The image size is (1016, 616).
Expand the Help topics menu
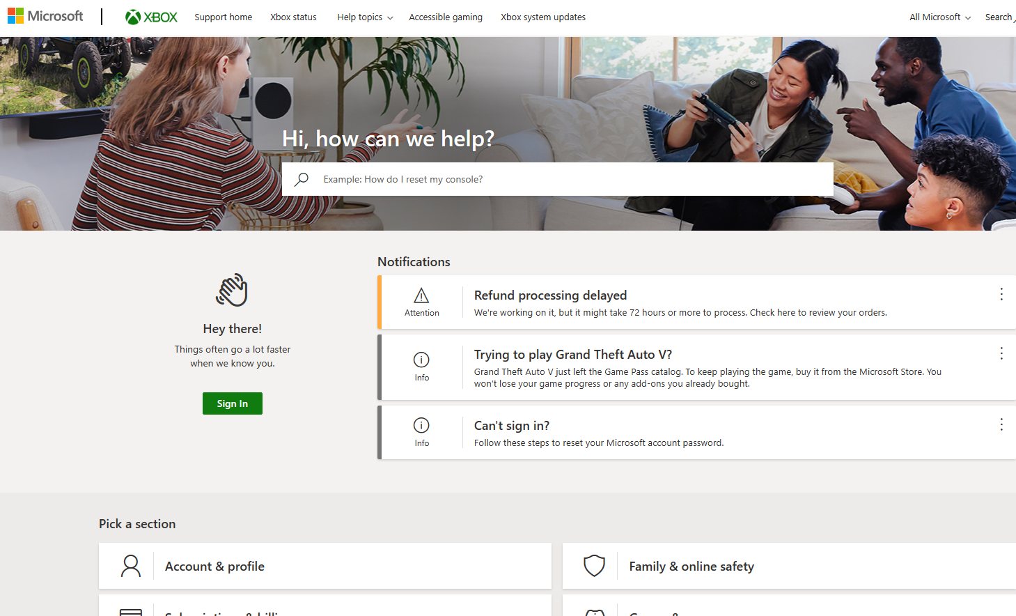click(365, 17)
